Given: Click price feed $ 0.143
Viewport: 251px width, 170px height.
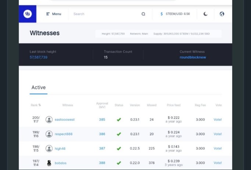Looking at the screenshot, I should click(x=173, y=147).
